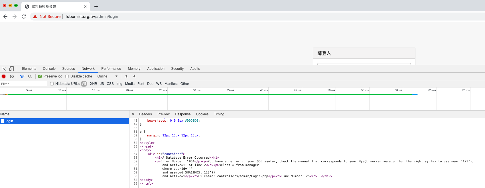Select the login request row
485x188 pixels.
coord(64,121)
